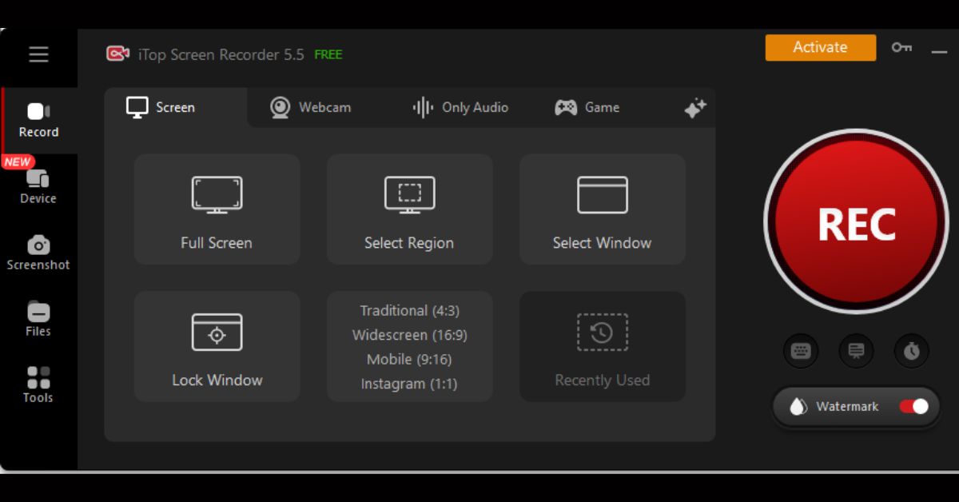959x502 pixels.
Task: Select Widescreen (16:9) aspect ratio
Action: coord(409,335)
